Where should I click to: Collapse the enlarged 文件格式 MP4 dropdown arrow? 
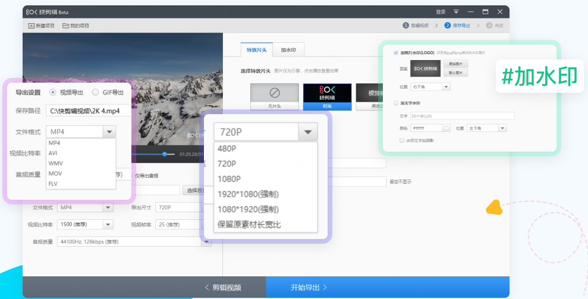109,132
